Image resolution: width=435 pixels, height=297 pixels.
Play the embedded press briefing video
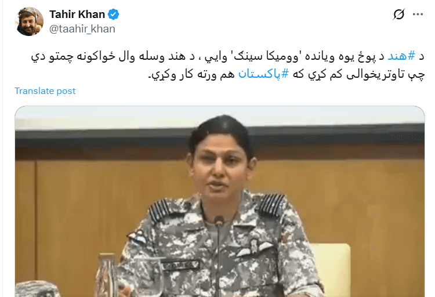(x=220, y=201)
